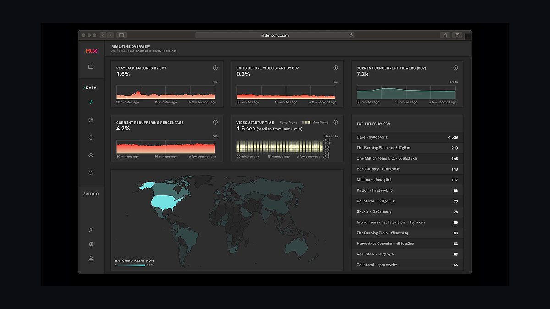
Task: Click the demo.mux.com address bar
Action: tap(275, 35)
